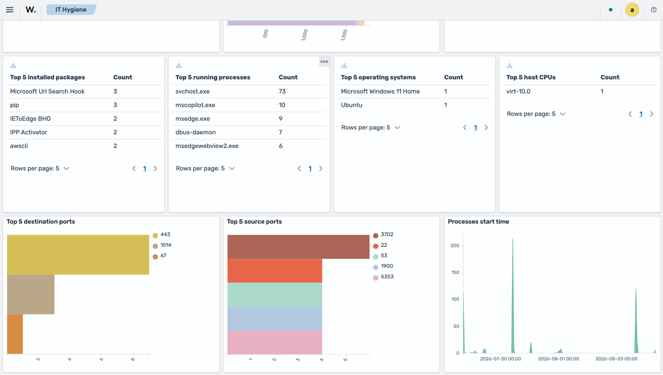This screenshot has height=375, width=663.
Task: Go to previous page of host CPUs
Action: click(x=630, y=114)
